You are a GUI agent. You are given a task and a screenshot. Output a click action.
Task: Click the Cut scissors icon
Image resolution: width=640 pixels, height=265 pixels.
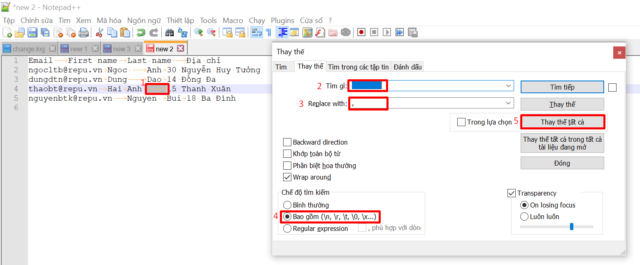(99, 32)
